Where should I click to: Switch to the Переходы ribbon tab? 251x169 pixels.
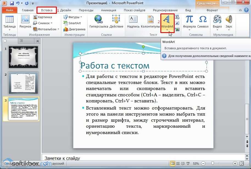86,10
